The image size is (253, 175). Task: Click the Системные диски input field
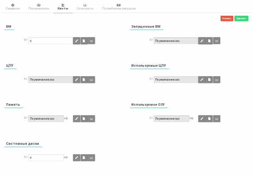(46, 158)
